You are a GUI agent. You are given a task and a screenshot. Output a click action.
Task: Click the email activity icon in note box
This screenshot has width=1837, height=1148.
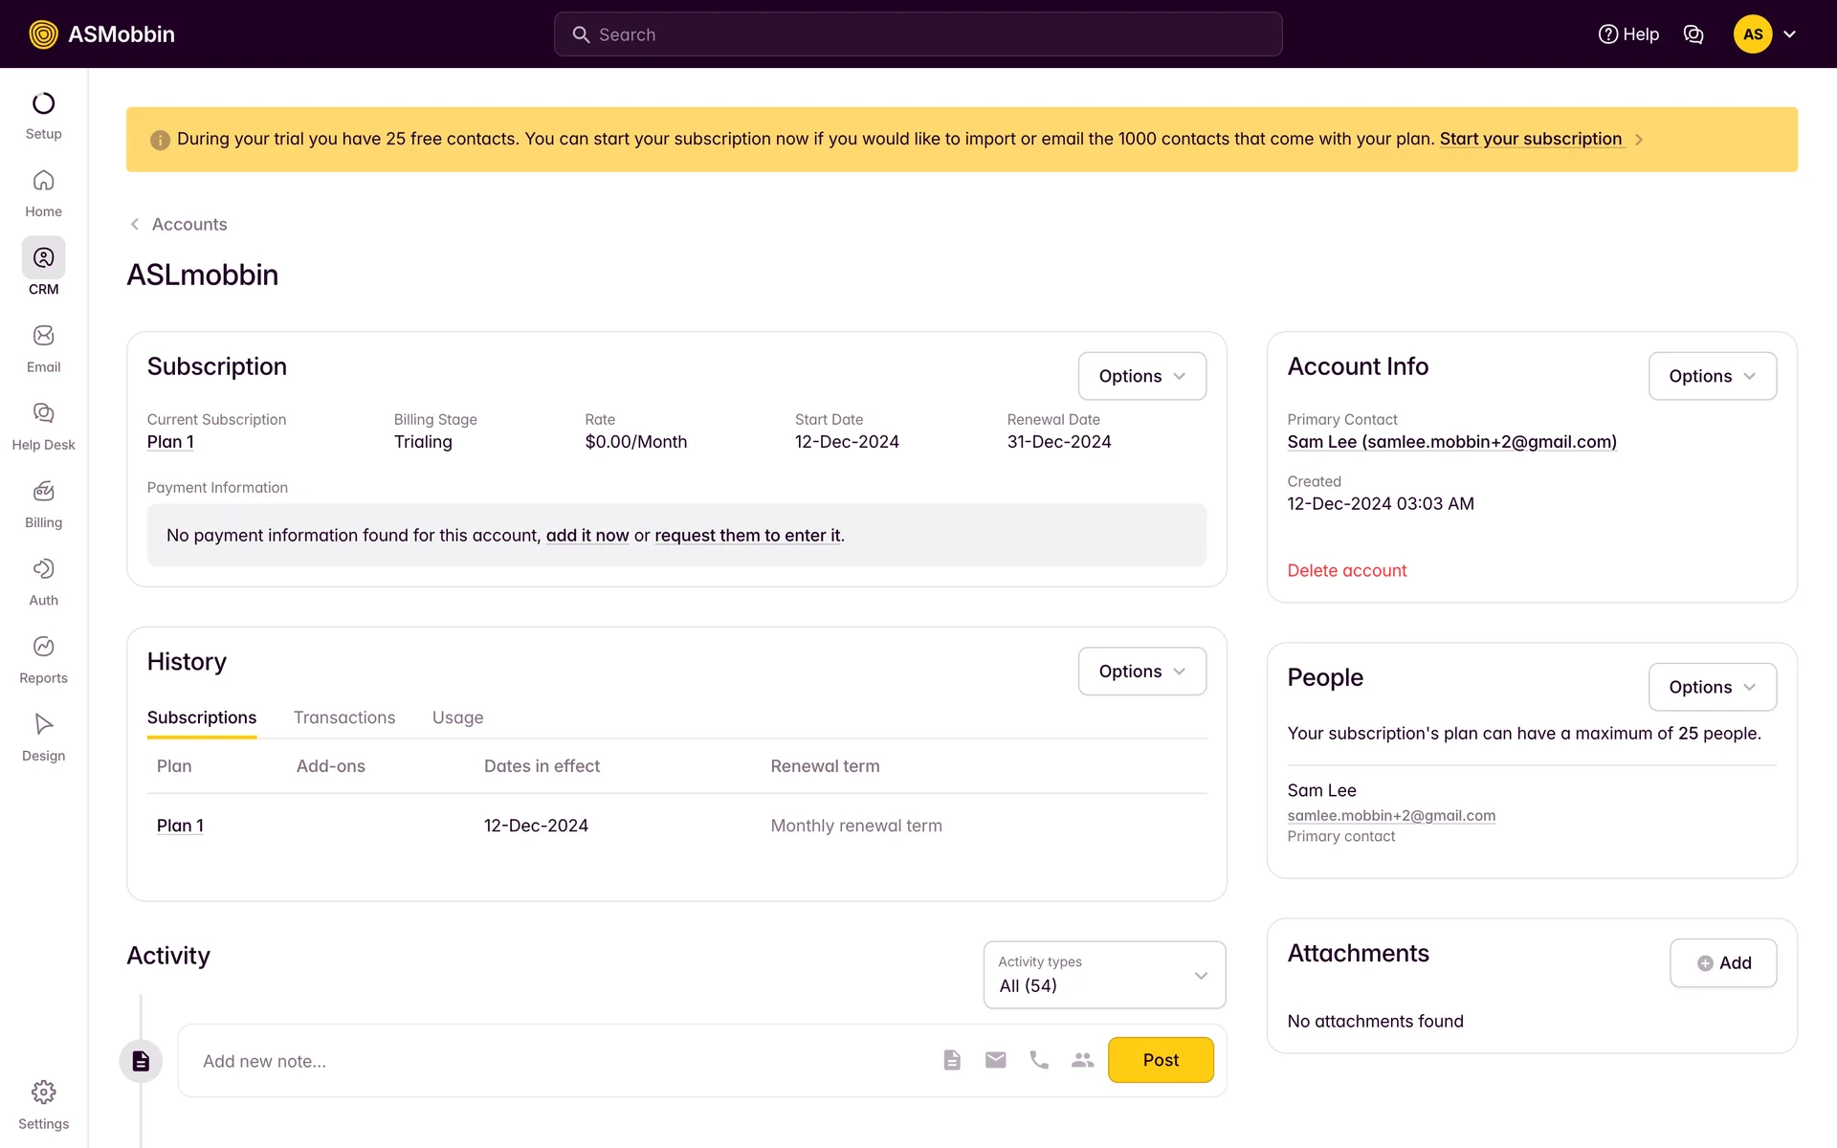(x=995, y=1060)
